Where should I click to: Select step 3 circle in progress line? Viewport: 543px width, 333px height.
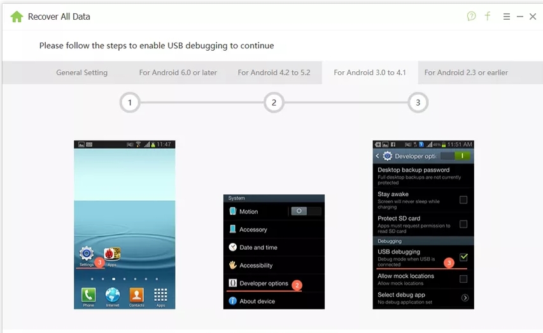tap(418, 102)
